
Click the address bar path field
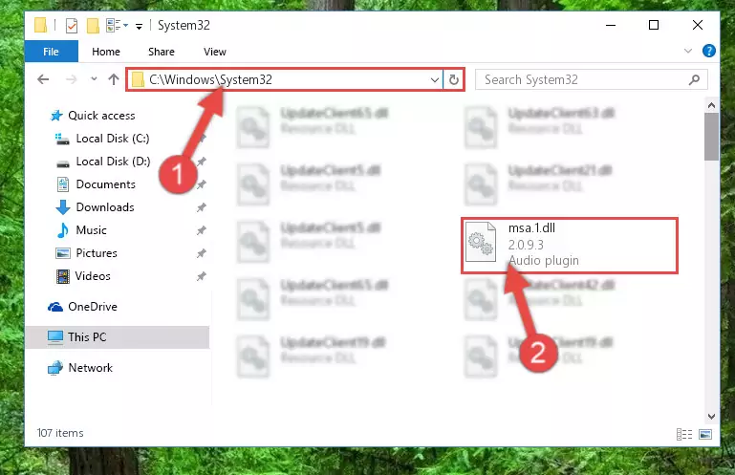click(286, 79)
